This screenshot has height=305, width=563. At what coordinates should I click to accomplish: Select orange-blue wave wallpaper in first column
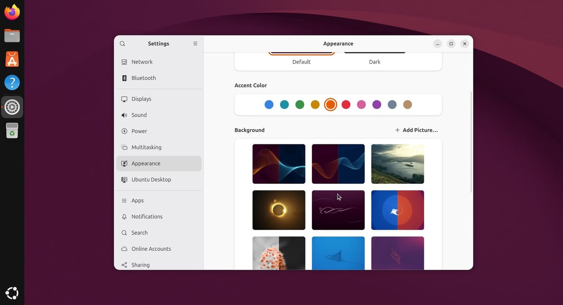(x=279, y=164)
